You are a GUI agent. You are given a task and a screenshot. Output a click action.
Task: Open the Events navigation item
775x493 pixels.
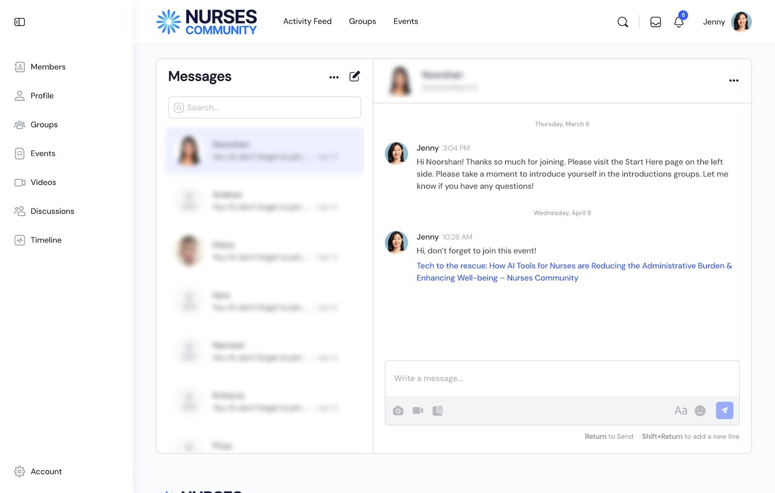pos(405,21)
